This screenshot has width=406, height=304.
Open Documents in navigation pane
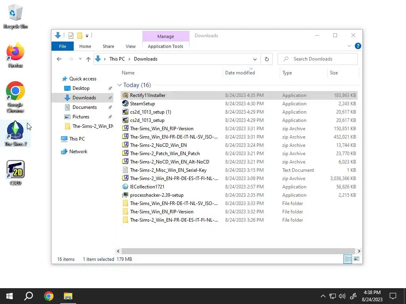coord(84,107)
